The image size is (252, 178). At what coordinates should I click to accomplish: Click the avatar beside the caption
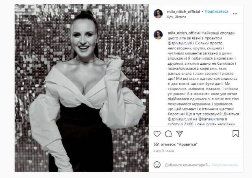click(158, 35)
